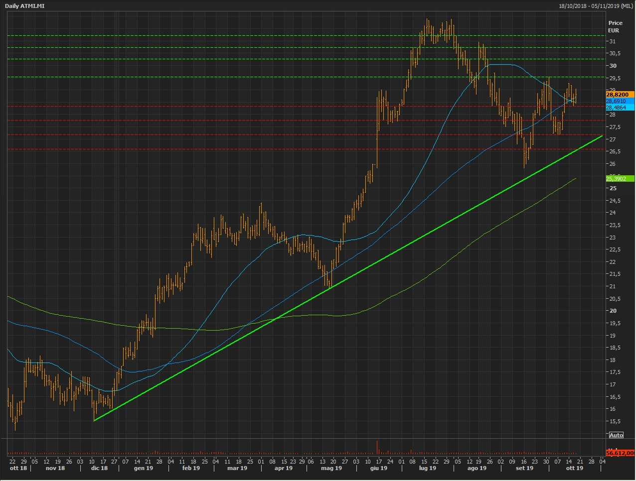636x481 pixels.
Task: Click the 18/10/2018 - 05/11/2019 date range
Action: pos(596,5)
